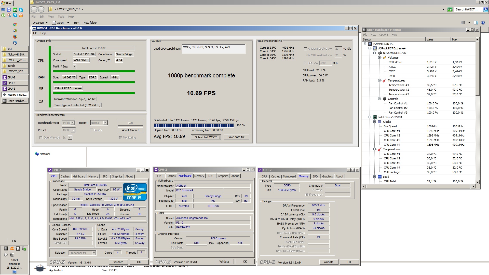Click the Burn toolbar button in Explorer
Screen dimensions: 489x275
click(x=76, y=23)
